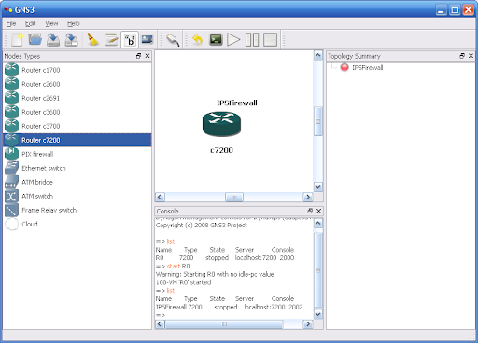The height and width of the screenshot is (343, 478).
Task: Click the New project toolbar icon
Action: click(x=17, y=40)
